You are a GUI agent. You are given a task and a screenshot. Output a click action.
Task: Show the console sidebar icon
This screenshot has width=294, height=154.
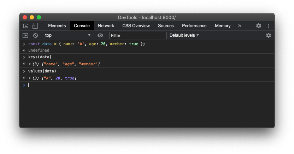[x=25, y=35]
